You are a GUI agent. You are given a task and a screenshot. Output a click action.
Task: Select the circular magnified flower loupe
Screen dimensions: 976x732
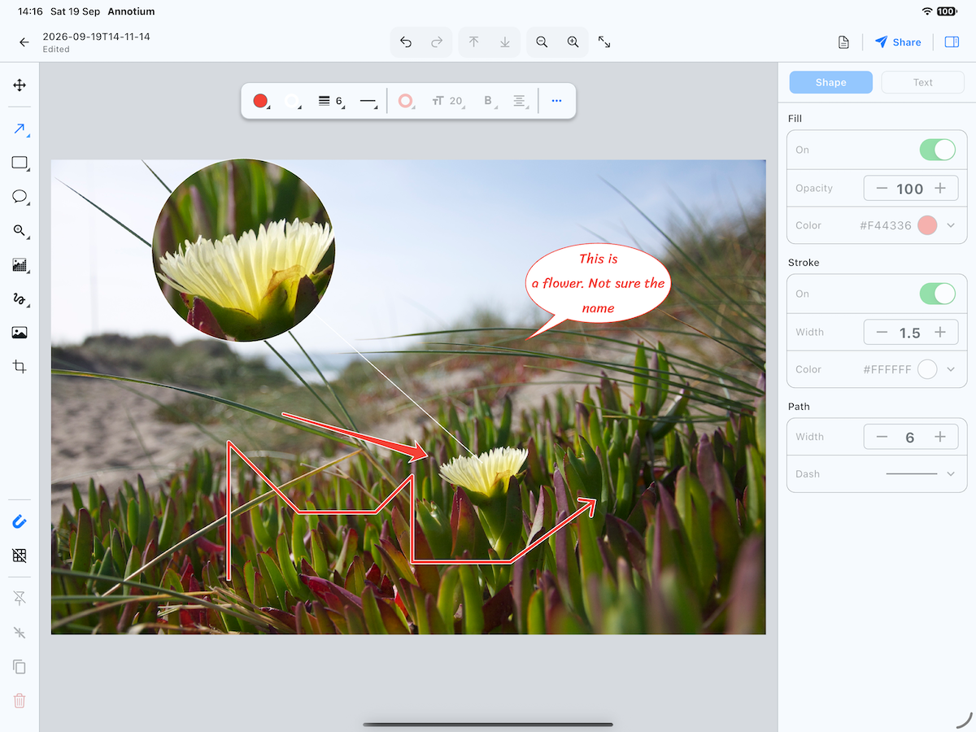(x=244, y=250)
